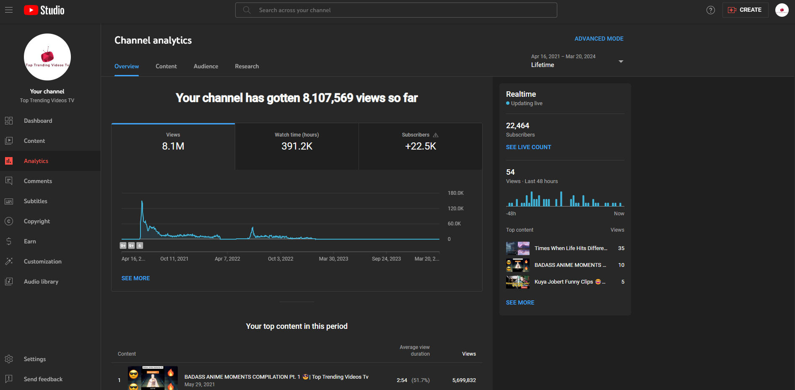Image resolution: width=795 pixels, height=390 pixels.
Task: Click the search magnifier icon
Action: pos(247,10)
